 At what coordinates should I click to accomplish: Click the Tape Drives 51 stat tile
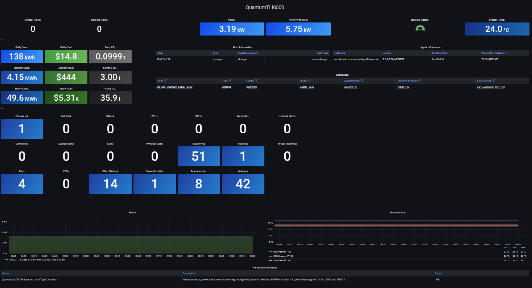pyautogui.click(x=199, y=156)
